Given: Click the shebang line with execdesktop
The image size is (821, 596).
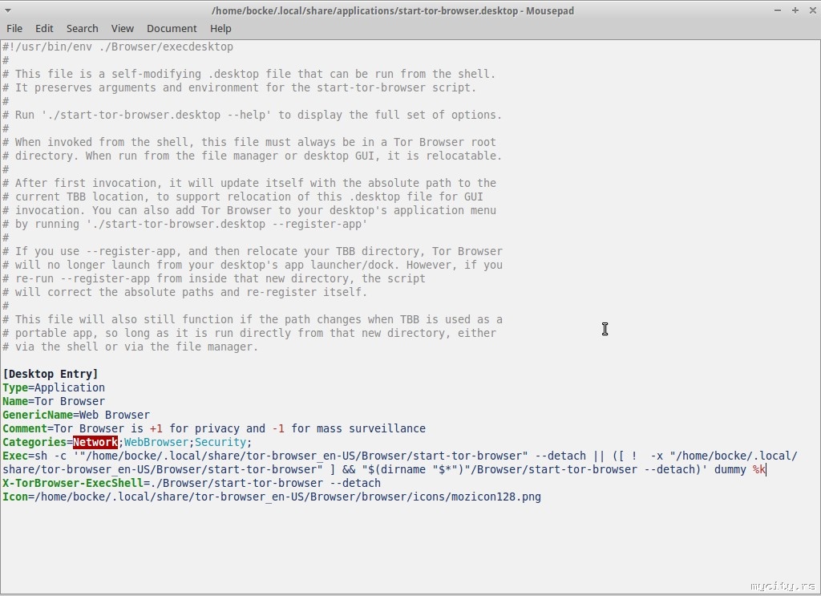Looking at the screenshot, I should click(x=118, y=47).
